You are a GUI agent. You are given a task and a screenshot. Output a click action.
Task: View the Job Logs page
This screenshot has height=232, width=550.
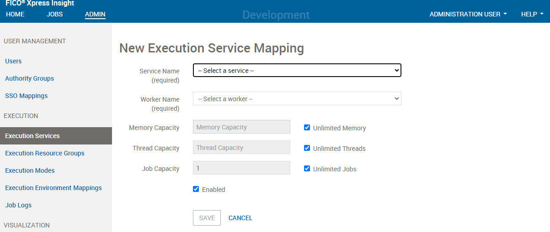pyautogui.click(x=18, y=205)
